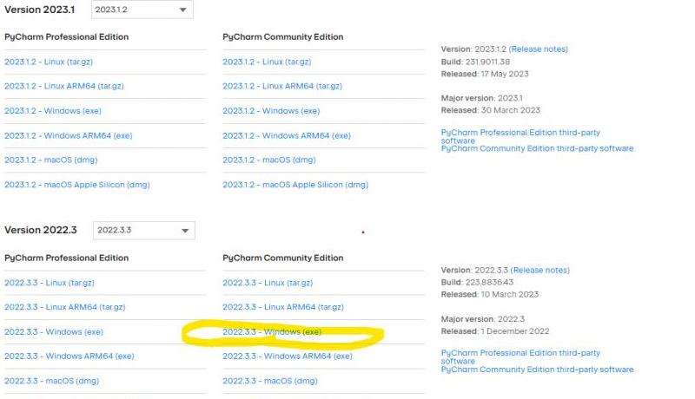Click the 'Build: 231.9011.38' text

[x=475, y=62]
